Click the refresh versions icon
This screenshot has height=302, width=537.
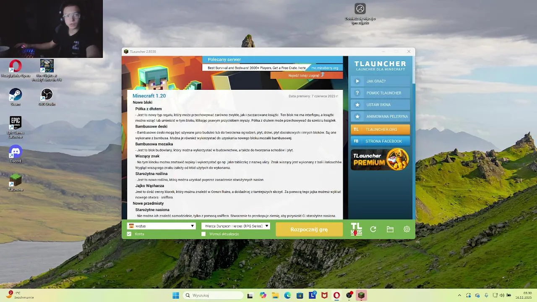(373, 229)
